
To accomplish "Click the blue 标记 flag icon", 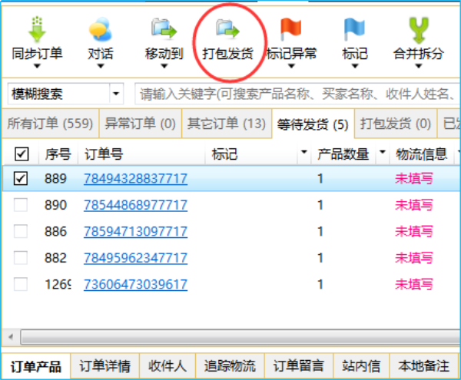I will (354, 29).
